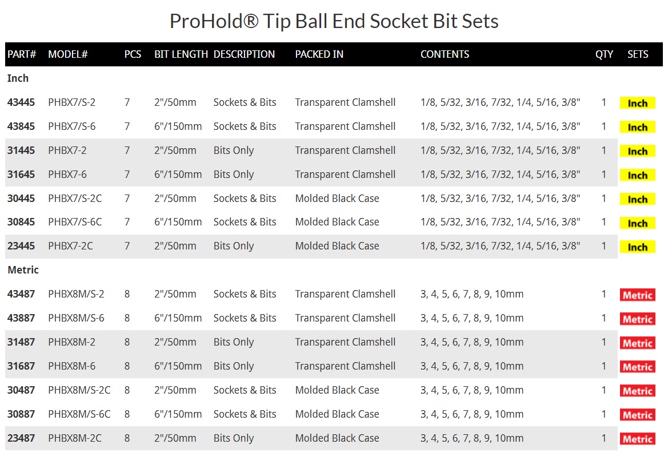This screenshot has width=672, height=460.
Task: Open part number 30487
Action: point(21,390)
